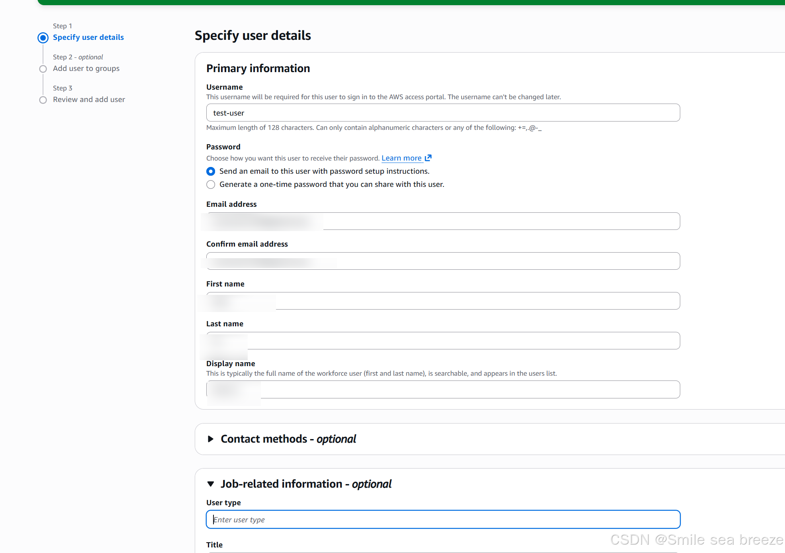The image size is (785, 553).
Task: Expand the Contact methods section triangle
Action: click(x=211, y=439)
